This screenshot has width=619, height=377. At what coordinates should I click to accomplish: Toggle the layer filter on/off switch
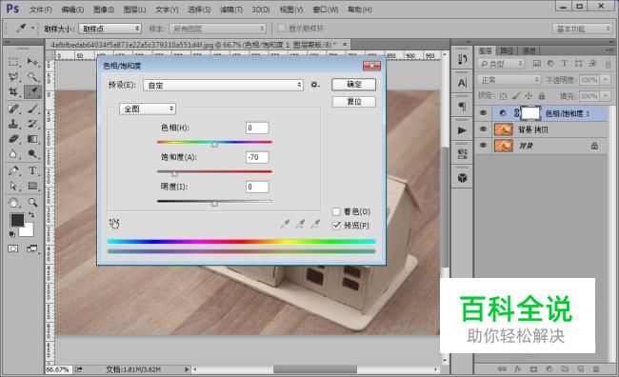(x=608, y=64)
